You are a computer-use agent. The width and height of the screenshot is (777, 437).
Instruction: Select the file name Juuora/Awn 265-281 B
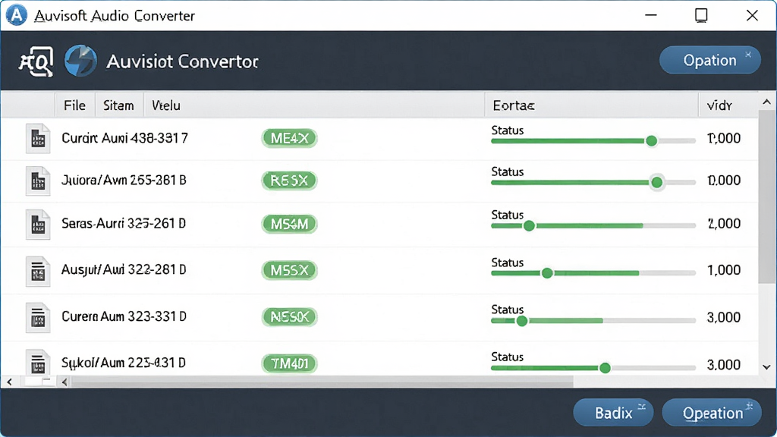(x=124, y=181)
